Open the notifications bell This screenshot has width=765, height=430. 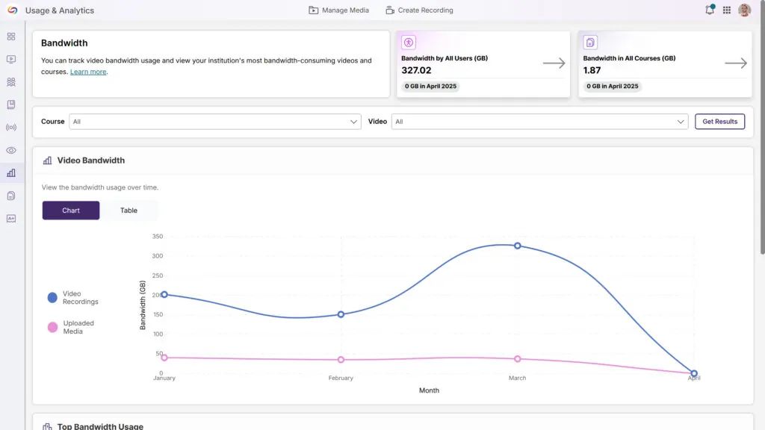pyautogui.click(x=709, y=10)
